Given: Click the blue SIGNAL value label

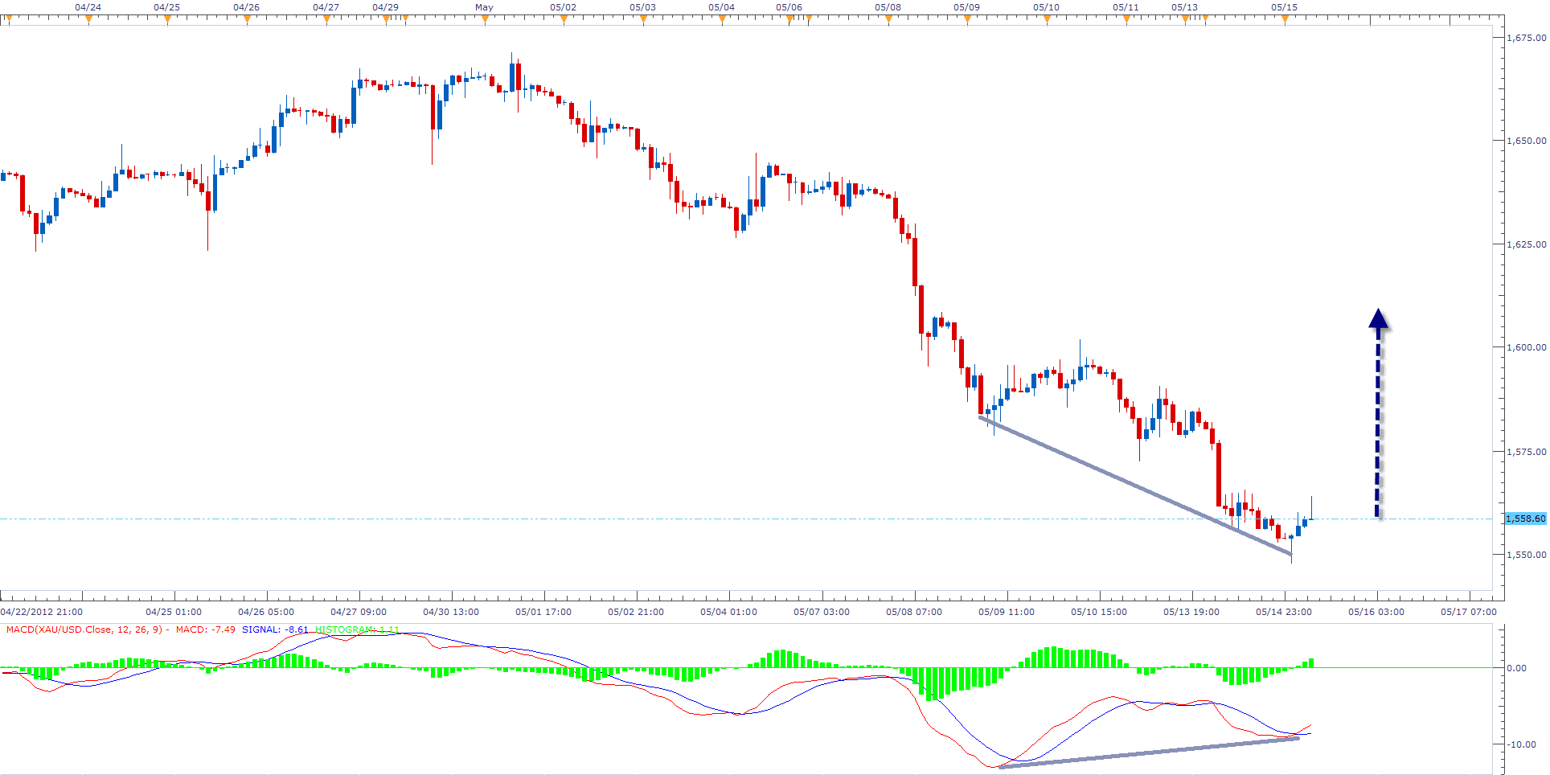Looking at the screenshot, I should pos(275,629).
